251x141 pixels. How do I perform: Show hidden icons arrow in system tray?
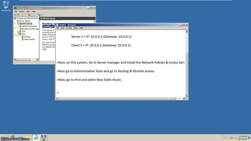click(x=224, y=137)
